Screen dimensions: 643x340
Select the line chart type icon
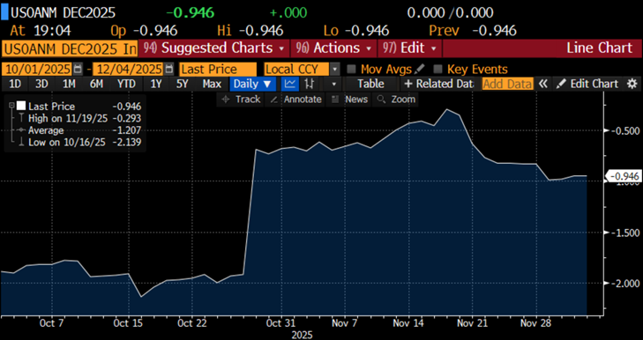[290, 84]
